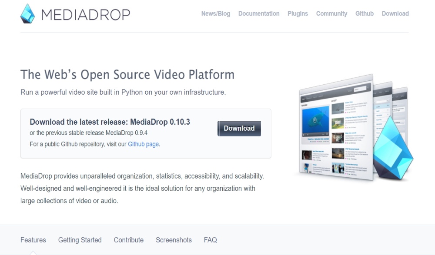Open the FAQ tab
435x255 pixels.
210,240
